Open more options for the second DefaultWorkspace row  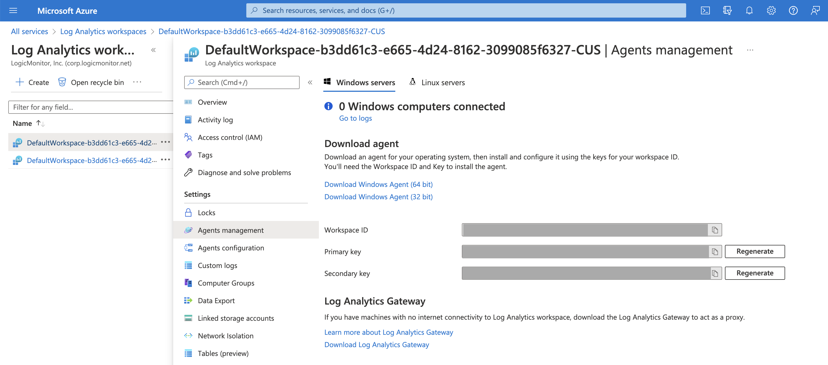click(165, 160)
